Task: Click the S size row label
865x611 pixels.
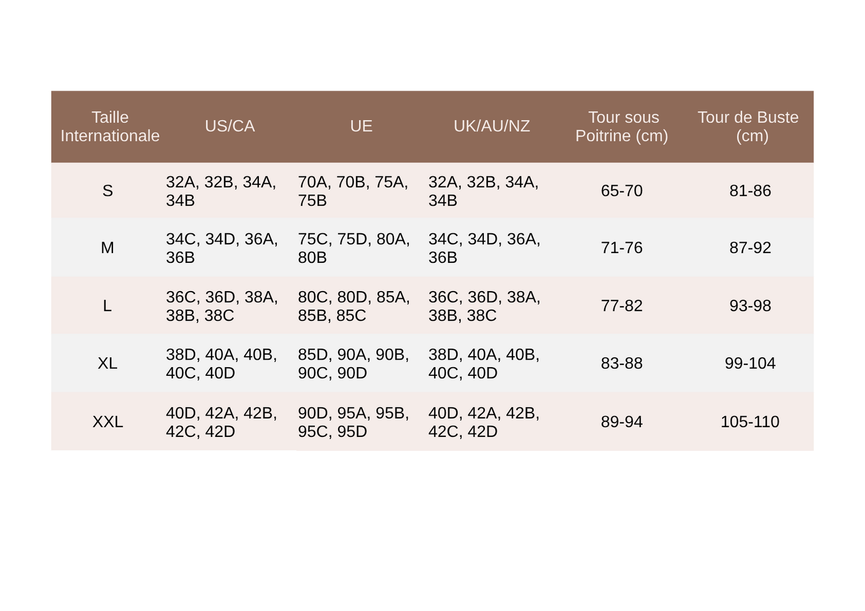Action: (107, 191)
